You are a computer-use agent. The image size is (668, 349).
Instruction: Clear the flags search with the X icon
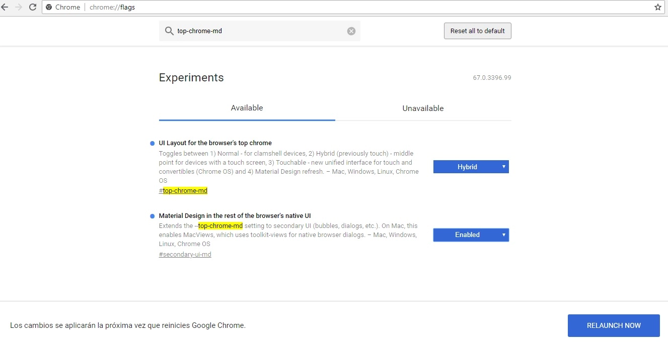[351, 31]
